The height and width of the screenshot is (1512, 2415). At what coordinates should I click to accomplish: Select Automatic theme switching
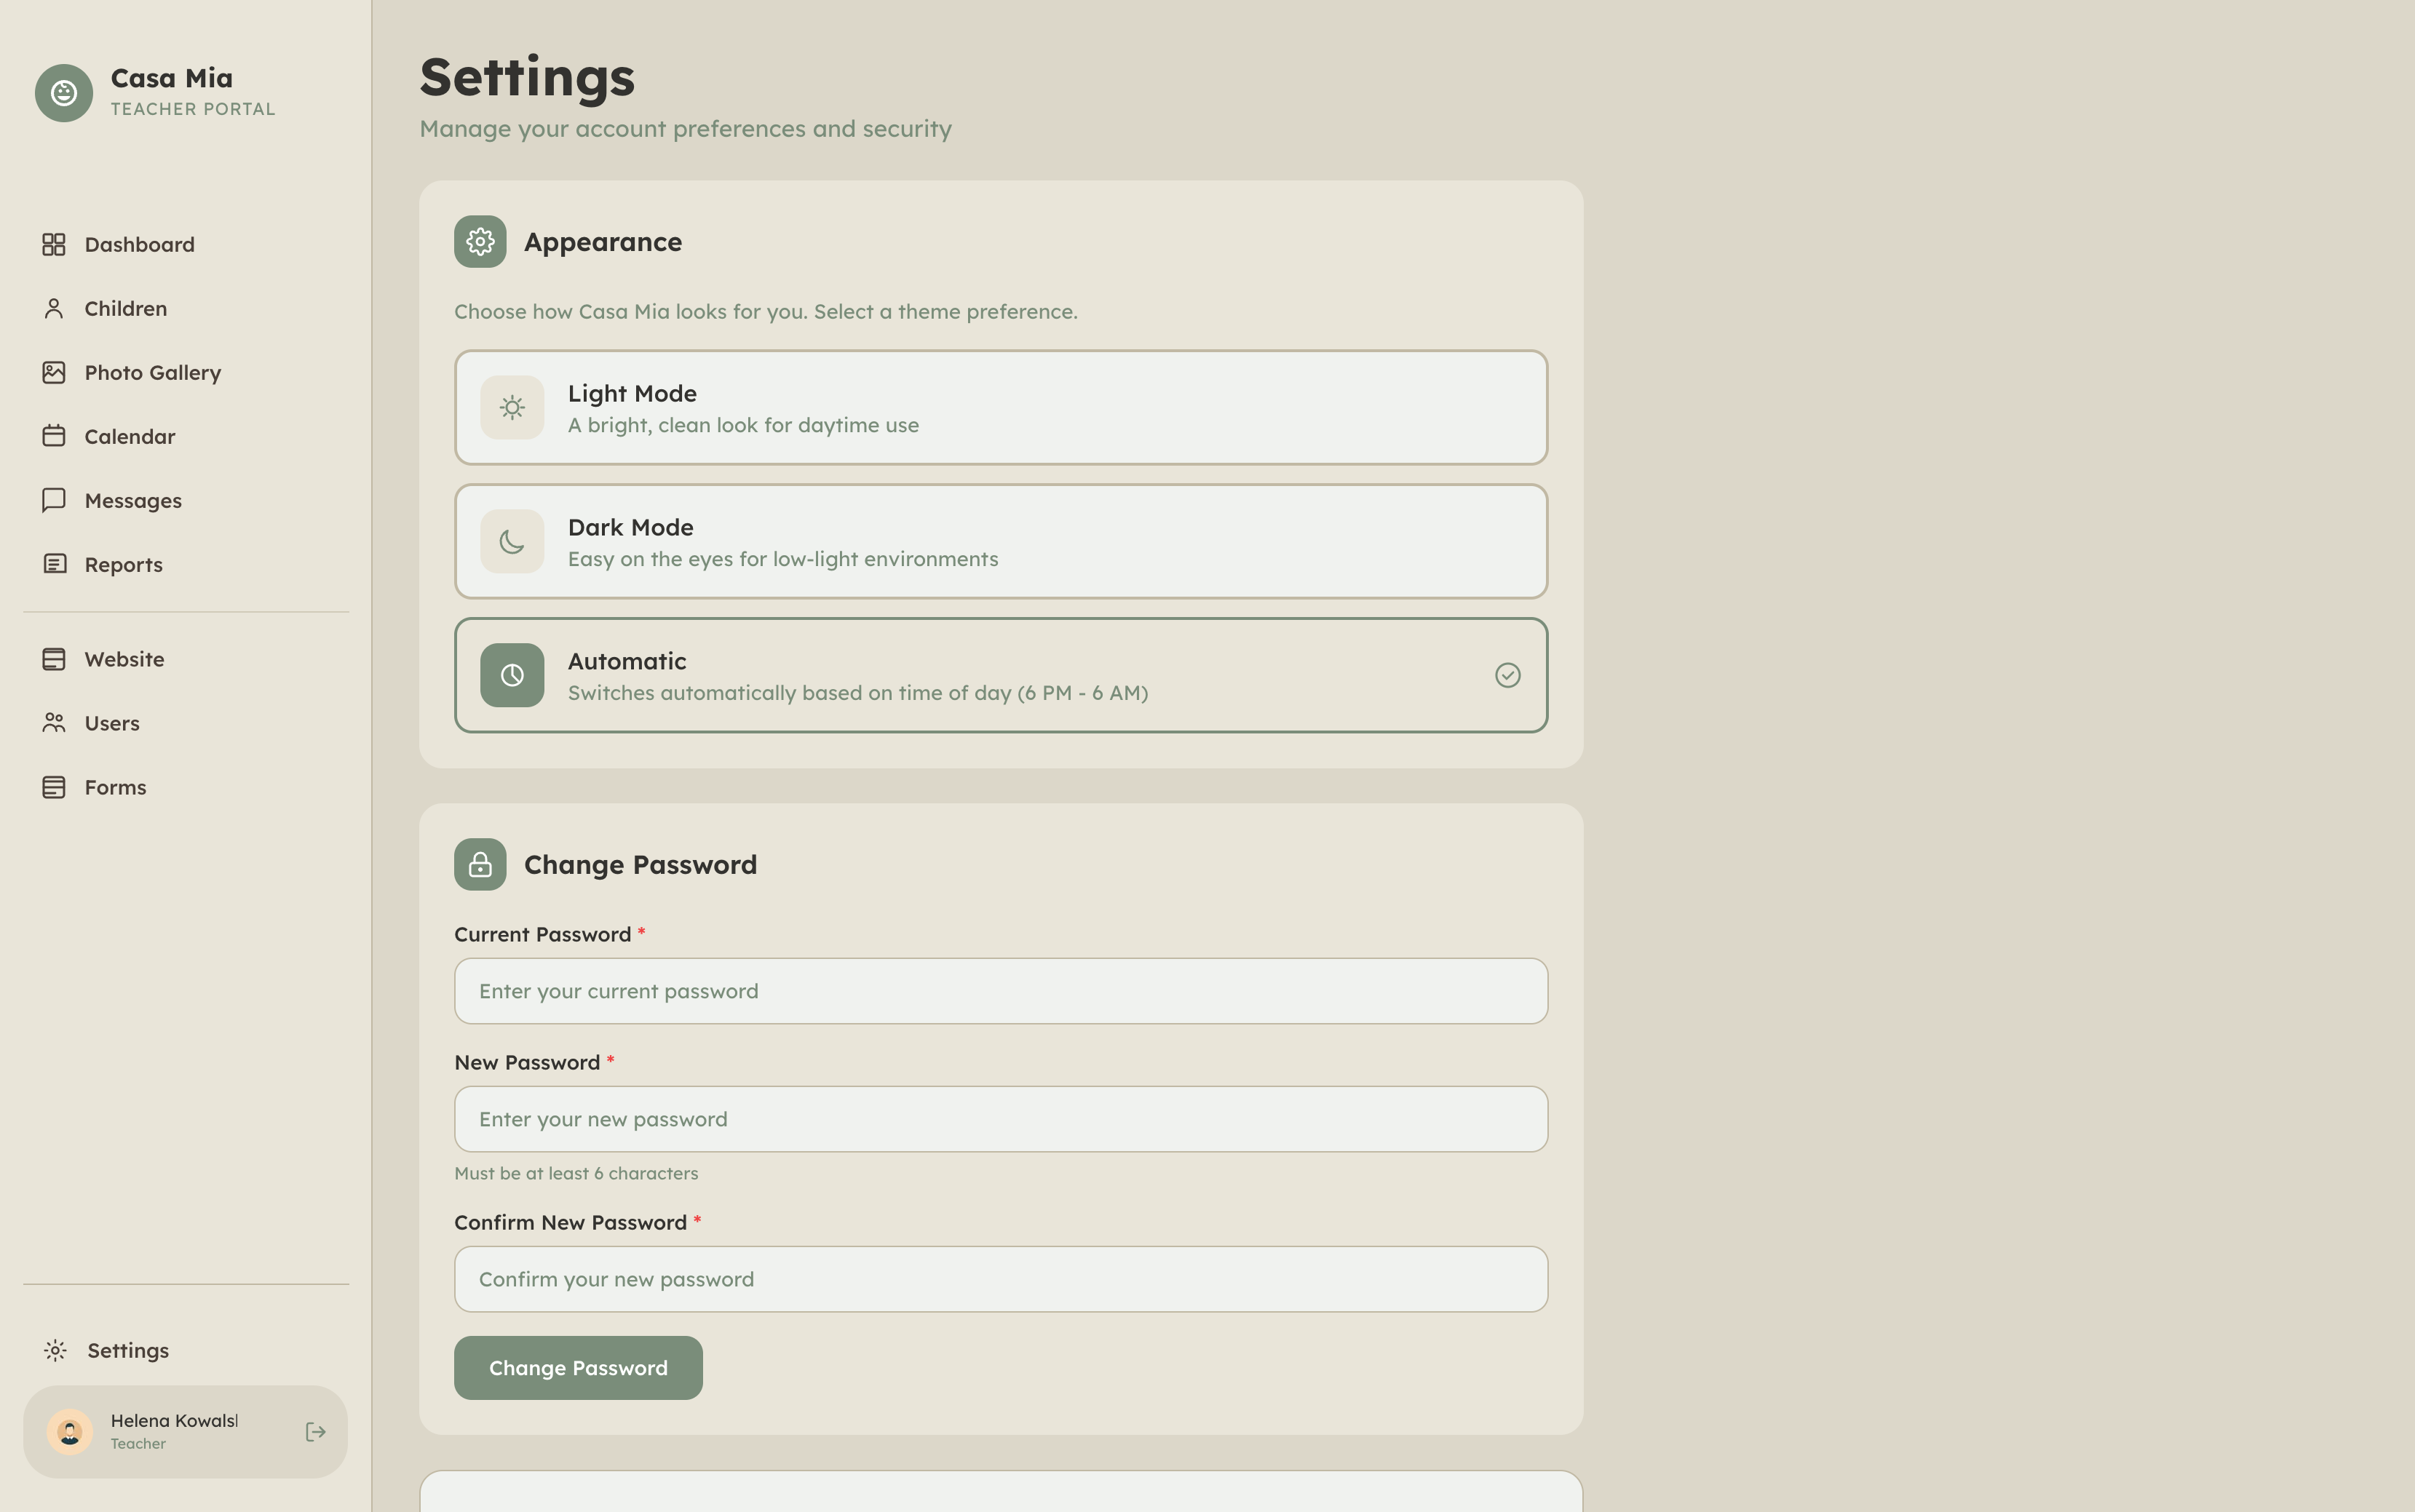coord(1000,675)
